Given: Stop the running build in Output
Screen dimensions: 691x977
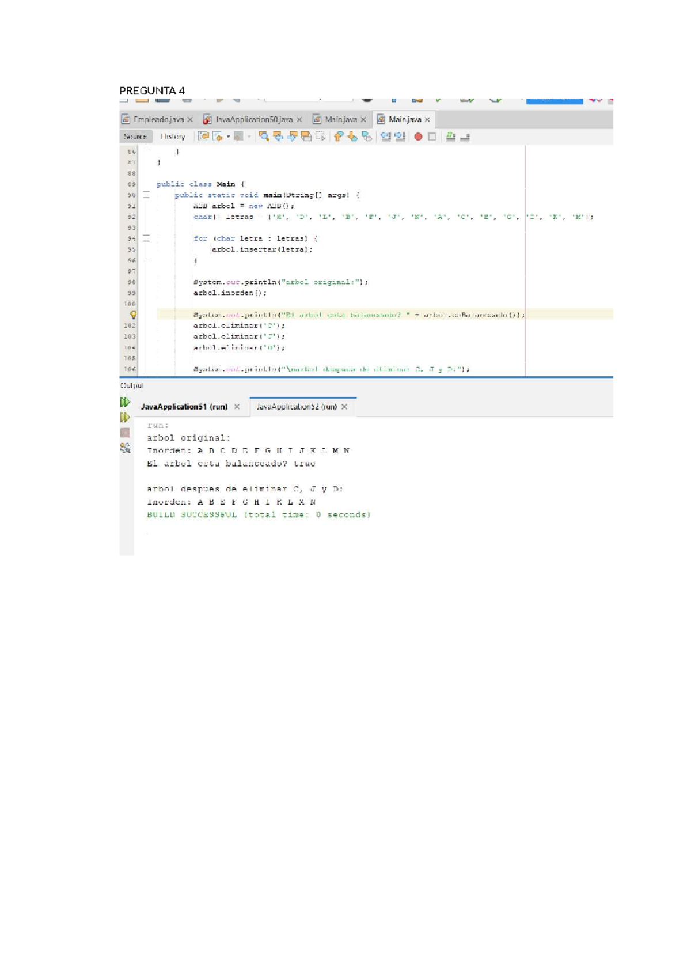Looking at the screenshot, I should click(x=125, y=433).
